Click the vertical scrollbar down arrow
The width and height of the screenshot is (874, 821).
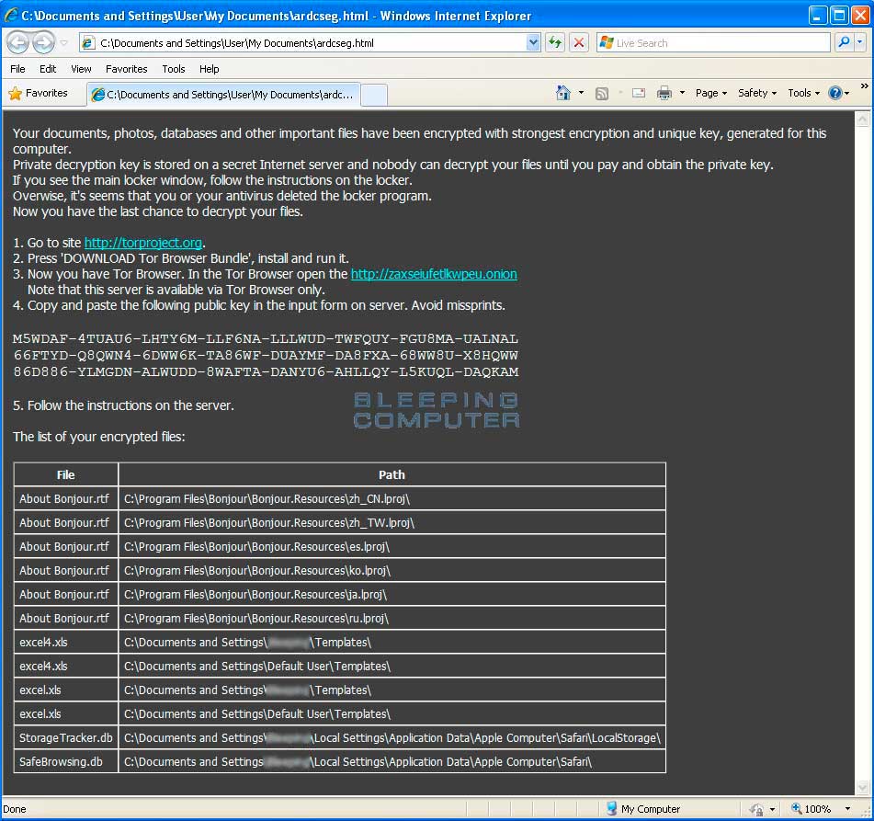[862, 788]
